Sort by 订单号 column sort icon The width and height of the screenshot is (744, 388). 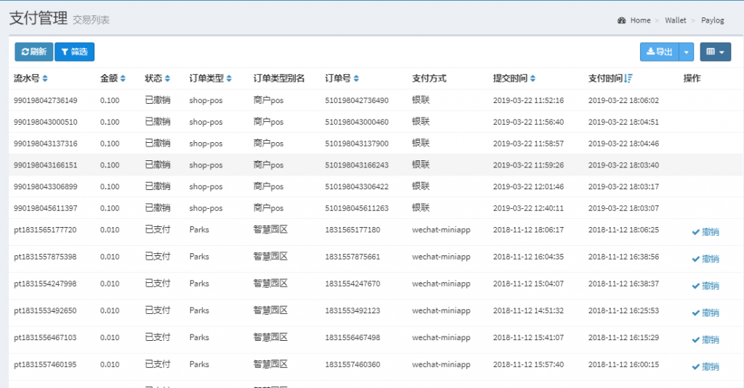pyautogui.click(x=356, y=78)
